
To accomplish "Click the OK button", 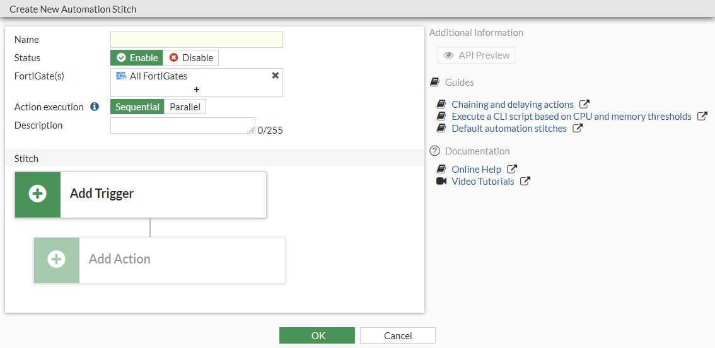I will (x=317, y=335).
